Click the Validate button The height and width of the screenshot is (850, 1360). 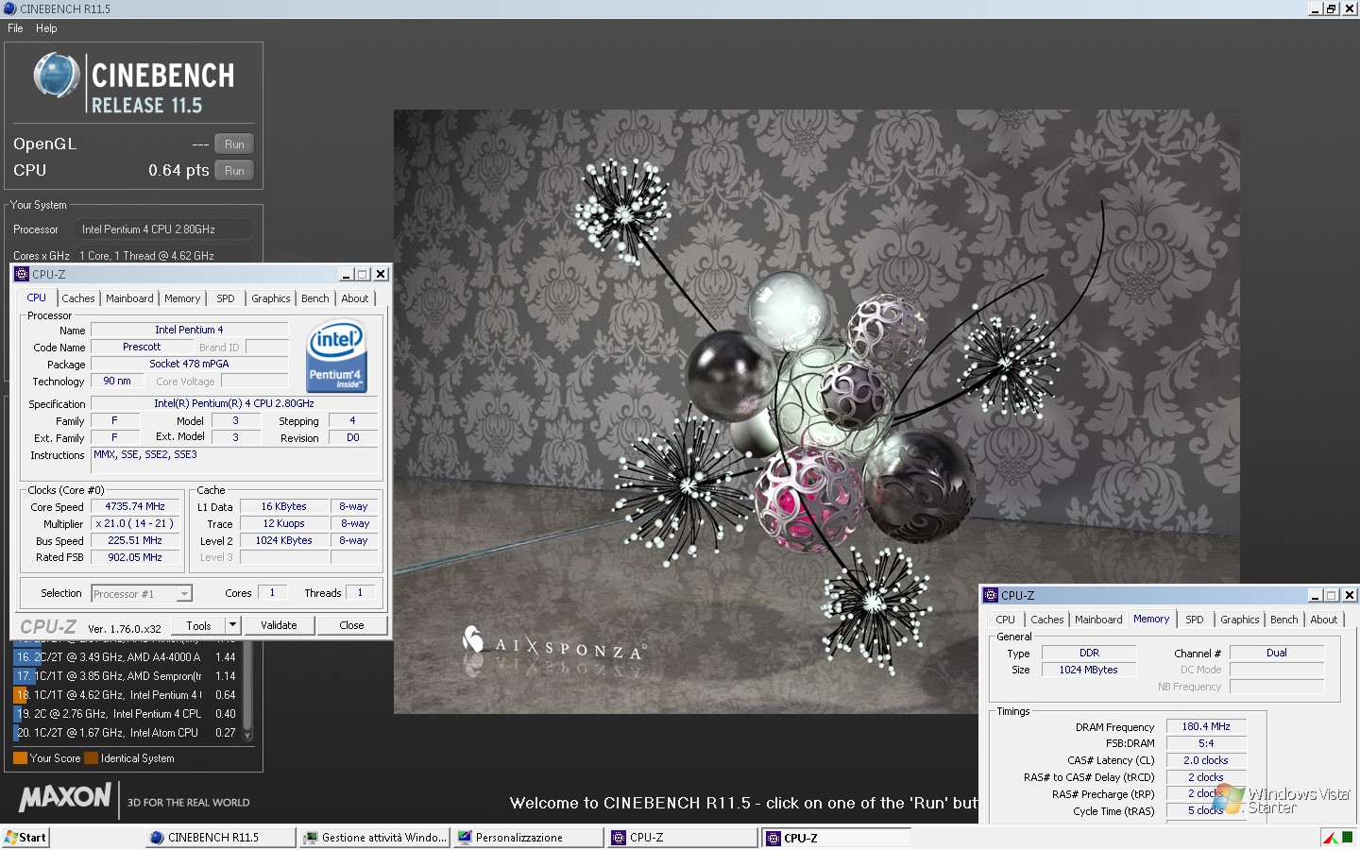pos(279,625)
